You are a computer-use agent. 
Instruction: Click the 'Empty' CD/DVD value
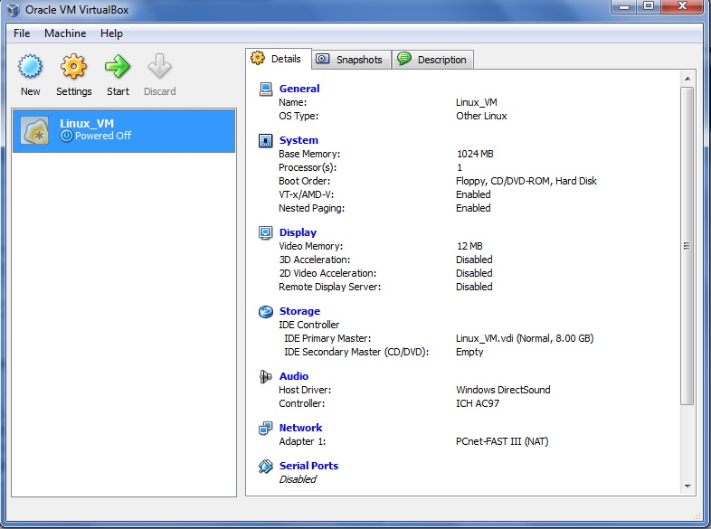(469, 352)
